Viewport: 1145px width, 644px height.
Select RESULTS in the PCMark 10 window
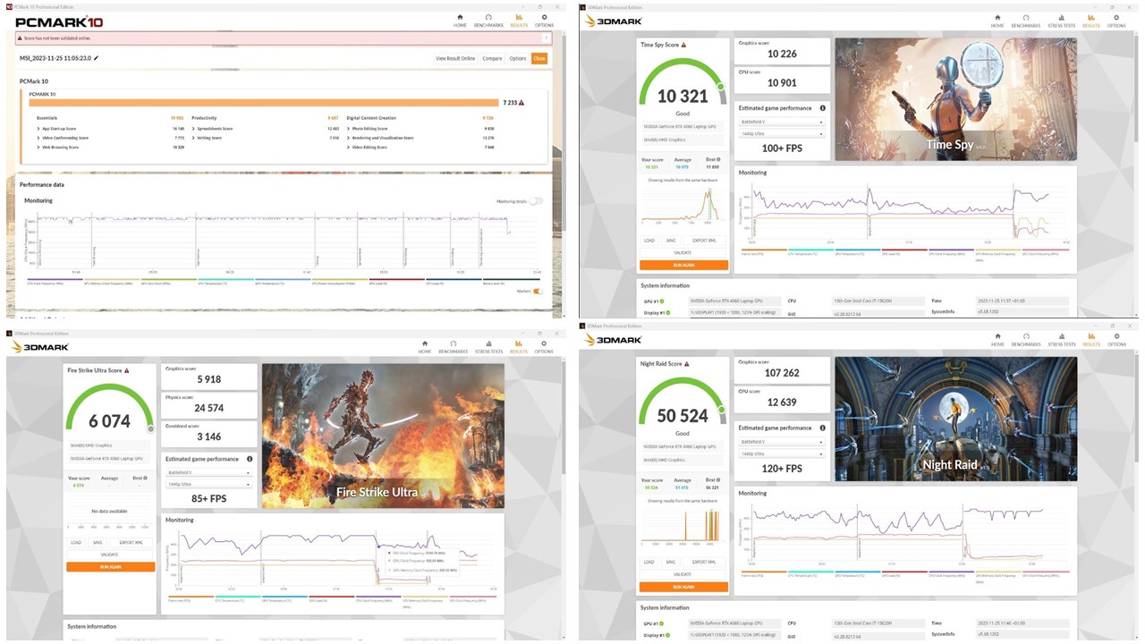[x=519, y=20]
